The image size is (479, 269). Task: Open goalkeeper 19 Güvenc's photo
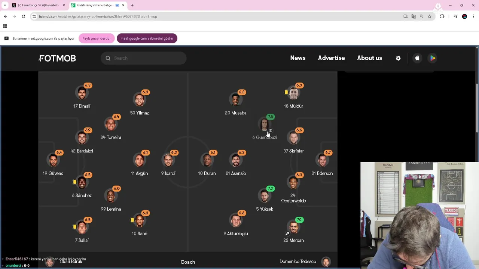point(53,160)
